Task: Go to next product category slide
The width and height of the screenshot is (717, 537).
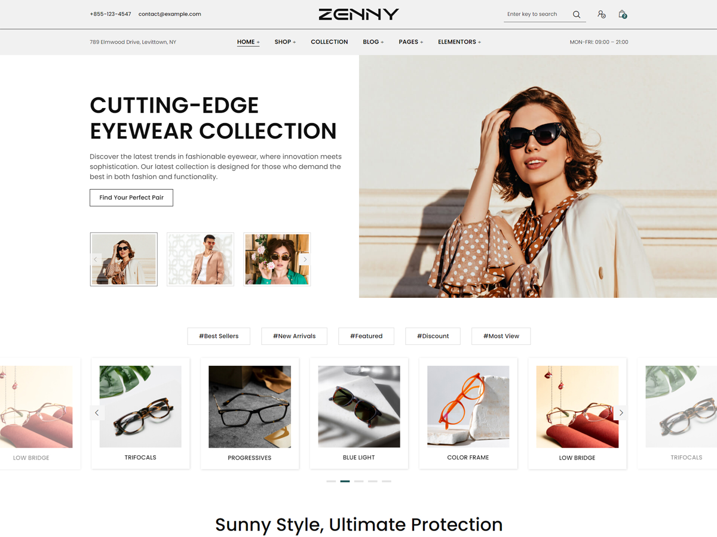Action: pyautogui.click(x=621, y=412)
